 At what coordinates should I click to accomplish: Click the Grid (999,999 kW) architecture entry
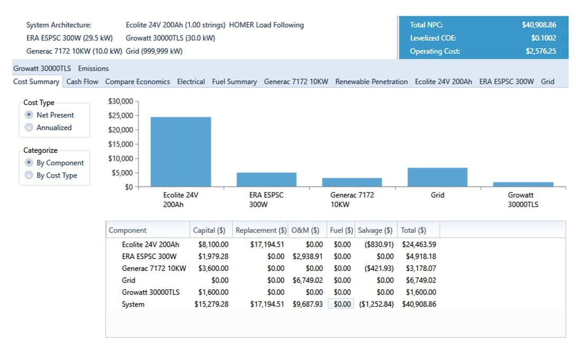(154, 51)
